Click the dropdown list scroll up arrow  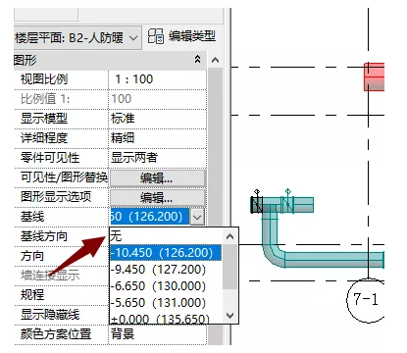[230, 236]
